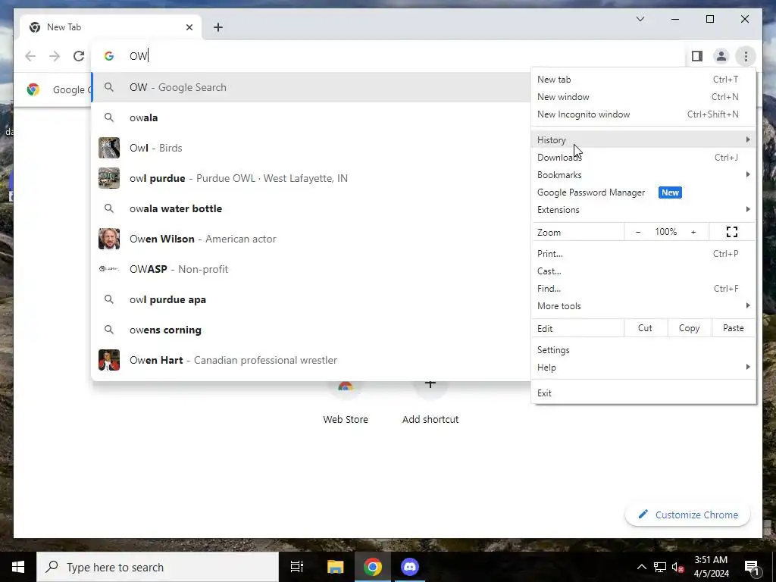Select Cast... from the menu
The image size is (776, 582).
pyautogui.click(x=643, y=271)
